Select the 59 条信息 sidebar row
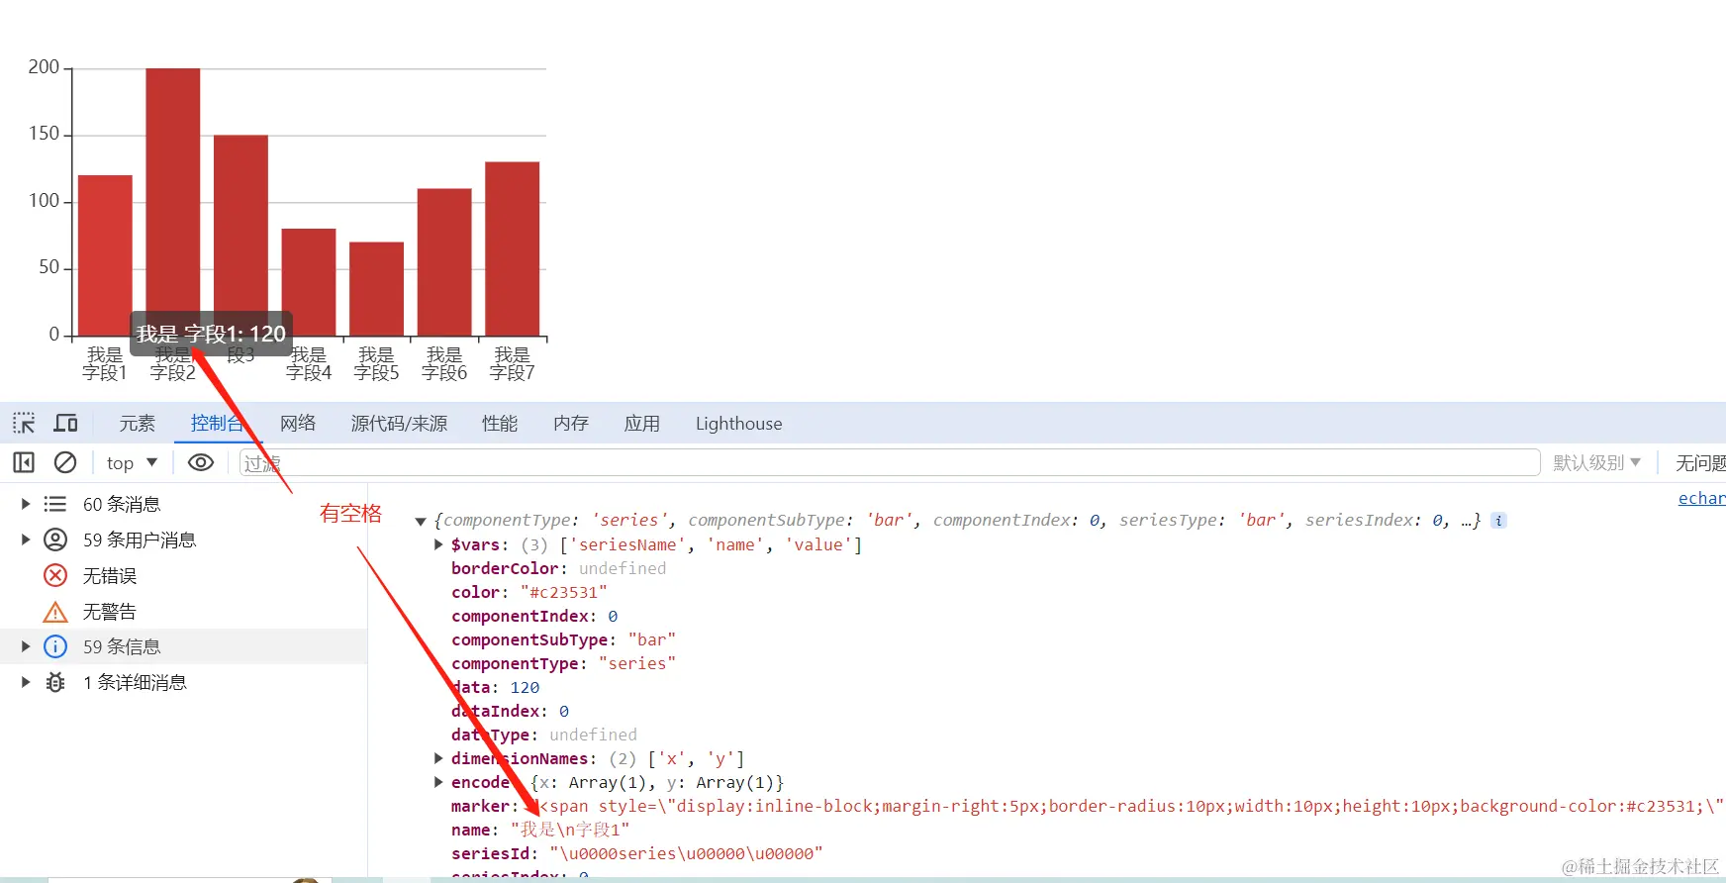The width and height of the screenshot is (1726, 883). click(x=184, y=646)
